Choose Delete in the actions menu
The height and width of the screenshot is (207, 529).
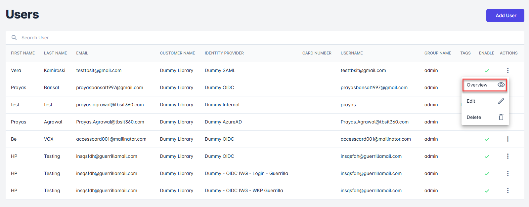point(474,117)
